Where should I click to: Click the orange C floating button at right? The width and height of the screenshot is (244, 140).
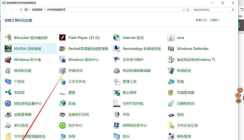(240, 90)
